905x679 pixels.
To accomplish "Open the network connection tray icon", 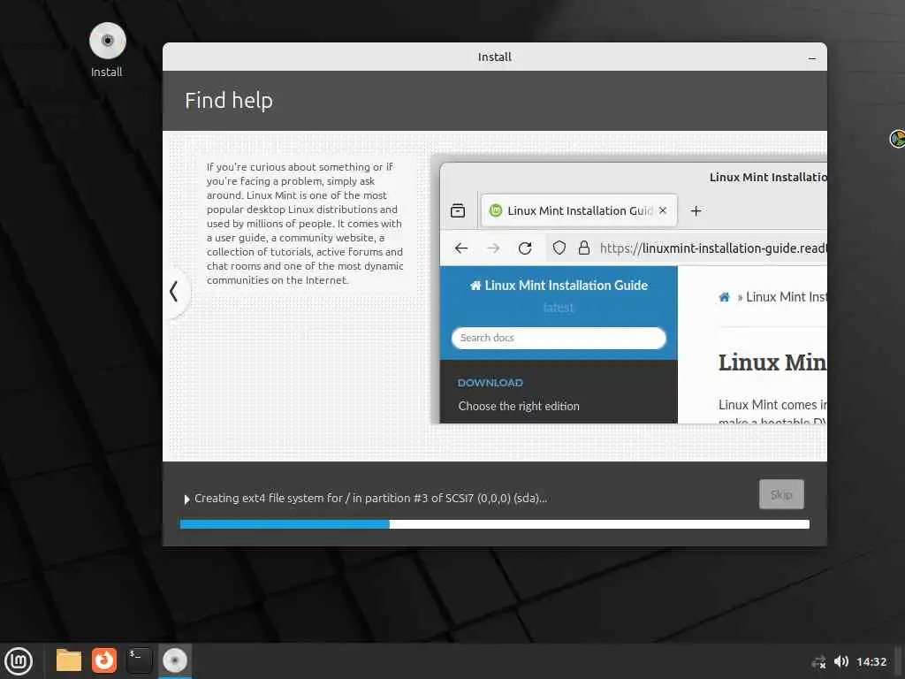I will pos(818,661).
